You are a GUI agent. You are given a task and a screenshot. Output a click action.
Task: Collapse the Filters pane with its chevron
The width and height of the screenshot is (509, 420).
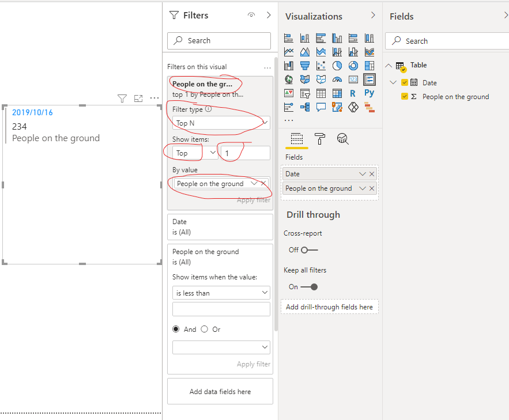pyautogui.click(x=269, y=15)
